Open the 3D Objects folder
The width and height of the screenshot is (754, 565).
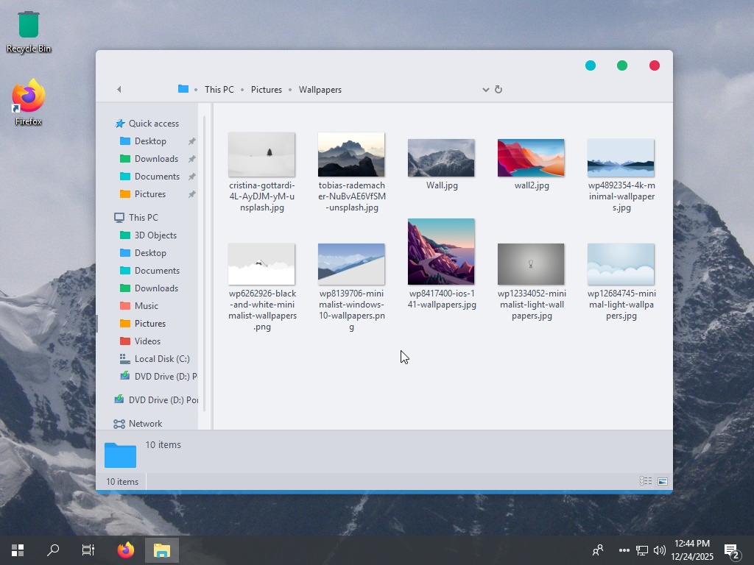click(x=155, y=235)
